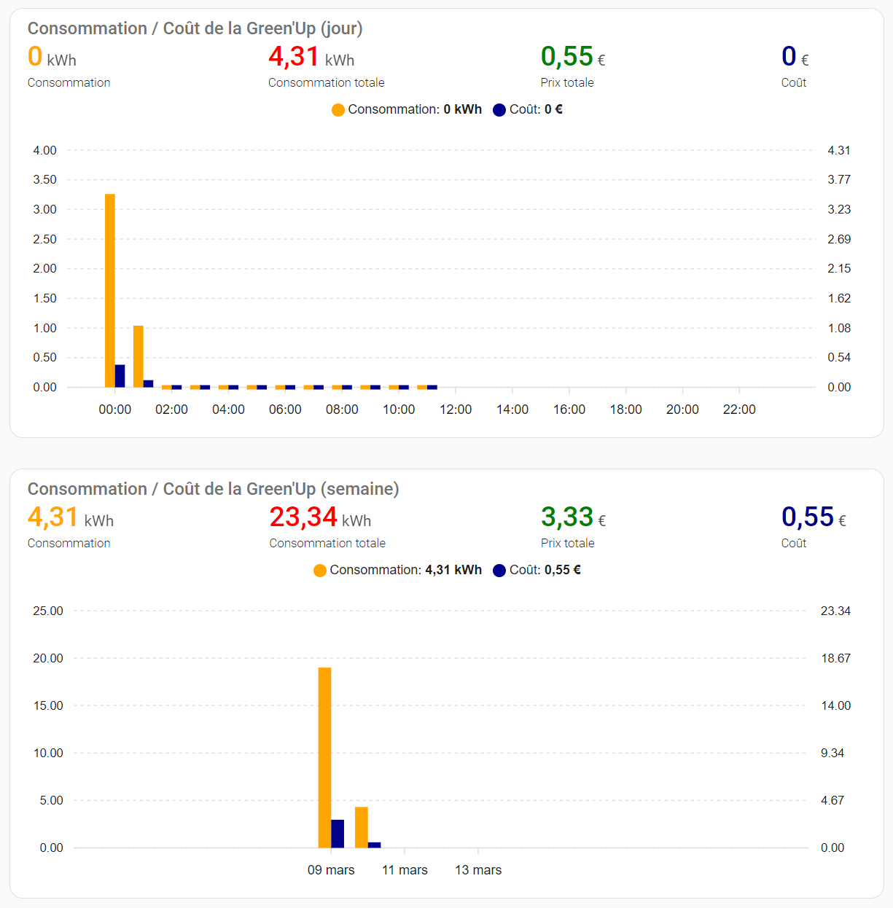Click the '14.00' right axis label
Viewport: 893px width, 908px height.
835,706
